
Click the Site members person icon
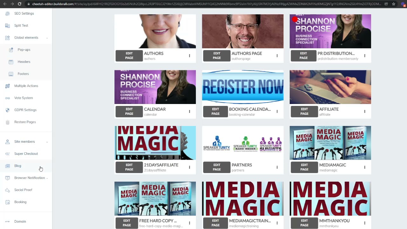7,142
